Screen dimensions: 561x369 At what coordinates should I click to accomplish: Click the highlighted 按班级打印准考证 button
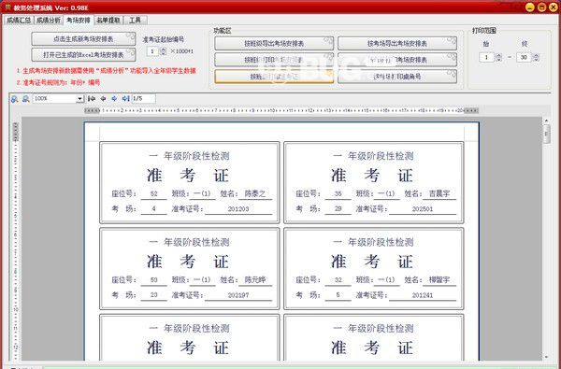point(274,77)
